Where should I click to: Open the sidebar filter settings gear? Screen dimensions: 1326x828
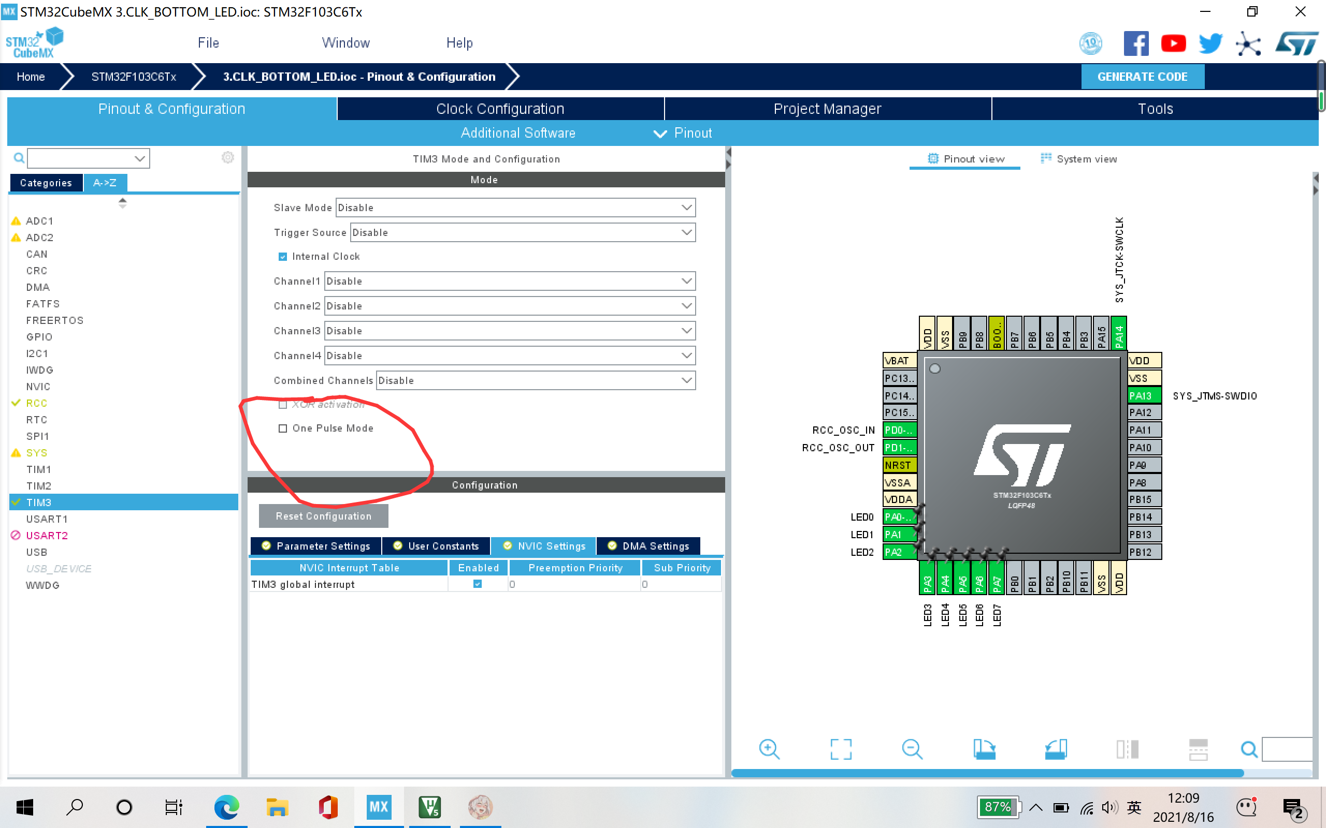[x=228, y=158]
